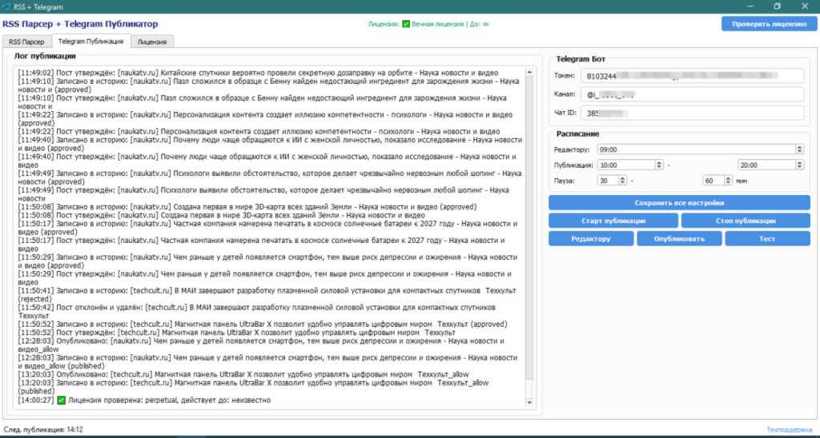Open the Лицензия tab
Image resolution: width=820 pixels, height=438 pixels.
pos(152,41)
